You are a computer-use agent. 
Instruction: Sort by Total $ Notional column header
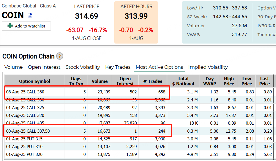point(183,81)
